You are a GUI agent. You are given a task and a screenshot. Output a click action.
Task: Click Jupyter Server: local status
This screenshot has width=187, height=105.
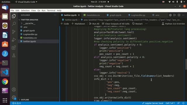tap(153, 103)
